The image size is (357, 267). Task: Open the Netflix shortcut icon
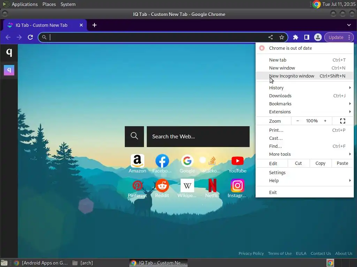(x=212, y=186)
